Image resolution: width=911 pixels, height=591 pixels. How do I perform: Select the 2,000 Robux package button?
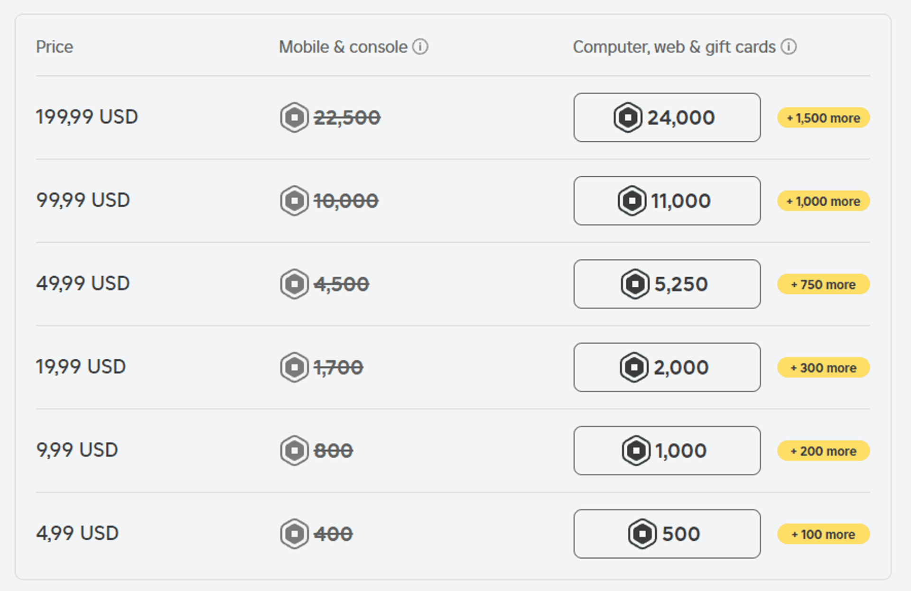(x=667, y=367)
